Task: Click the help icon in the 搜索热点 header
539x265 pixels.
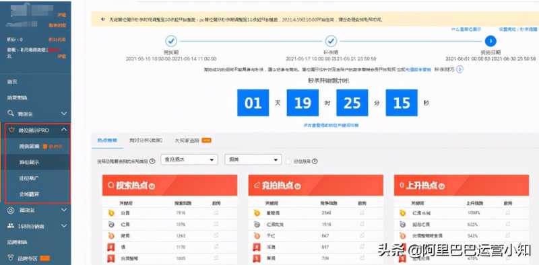Action: [x=152, y=186]
